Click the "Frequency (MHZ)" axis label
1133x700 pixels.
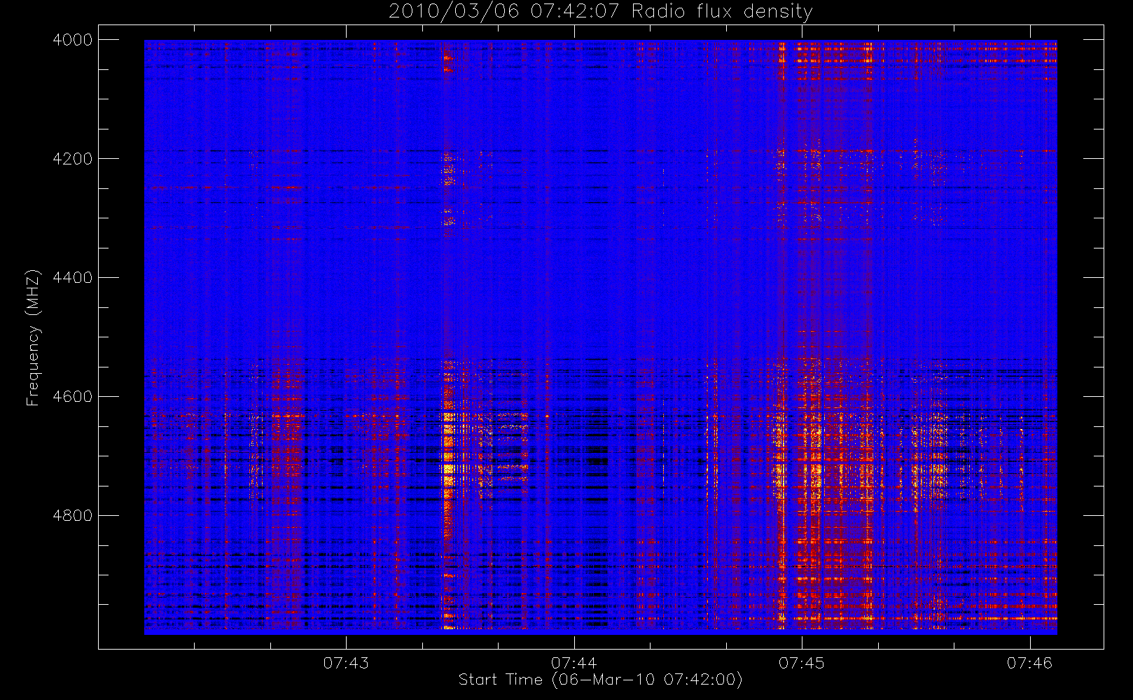click(32, 338)
